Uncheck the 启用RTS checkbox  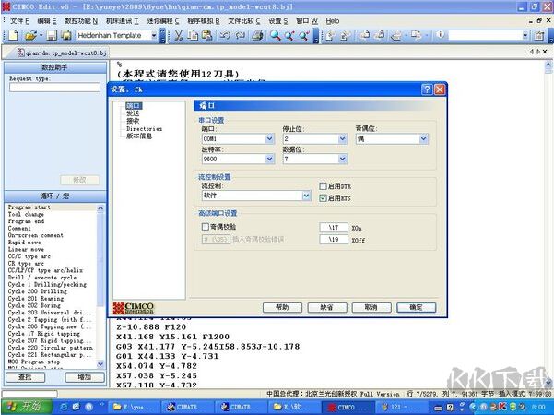click(324, 197)
